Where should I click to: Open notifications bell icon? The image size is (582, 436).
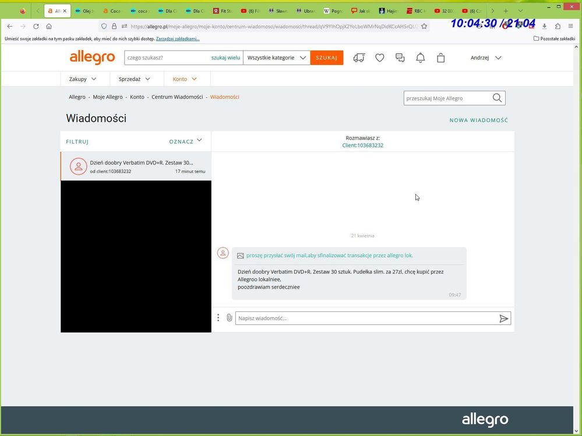point(420,58)
